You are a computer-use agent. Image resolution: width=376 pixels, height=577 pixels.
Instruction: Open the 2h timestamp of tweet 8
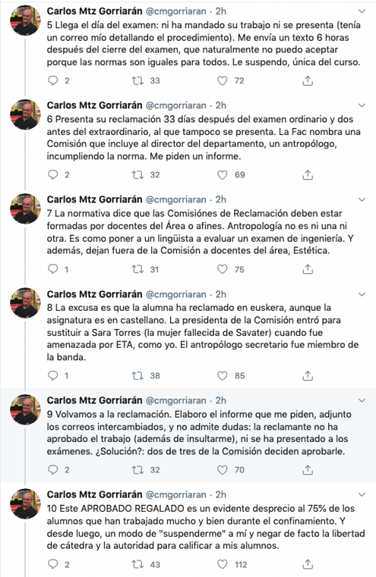[x=221, y=294]
